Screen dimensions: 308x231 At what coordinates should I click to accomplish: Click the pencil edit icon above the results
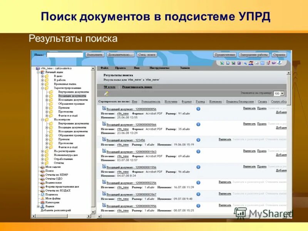click(x=106, y=94)
